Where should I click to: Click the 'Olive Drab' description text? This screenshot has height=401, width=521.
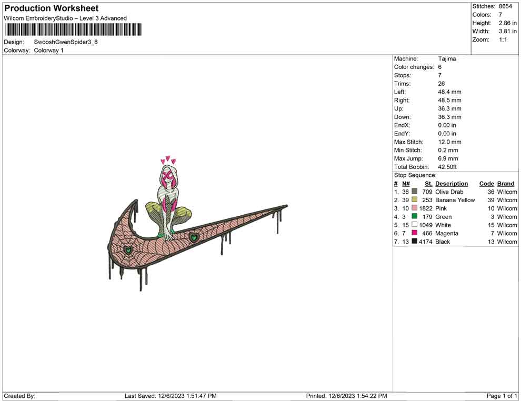click(x=449, y=192)
